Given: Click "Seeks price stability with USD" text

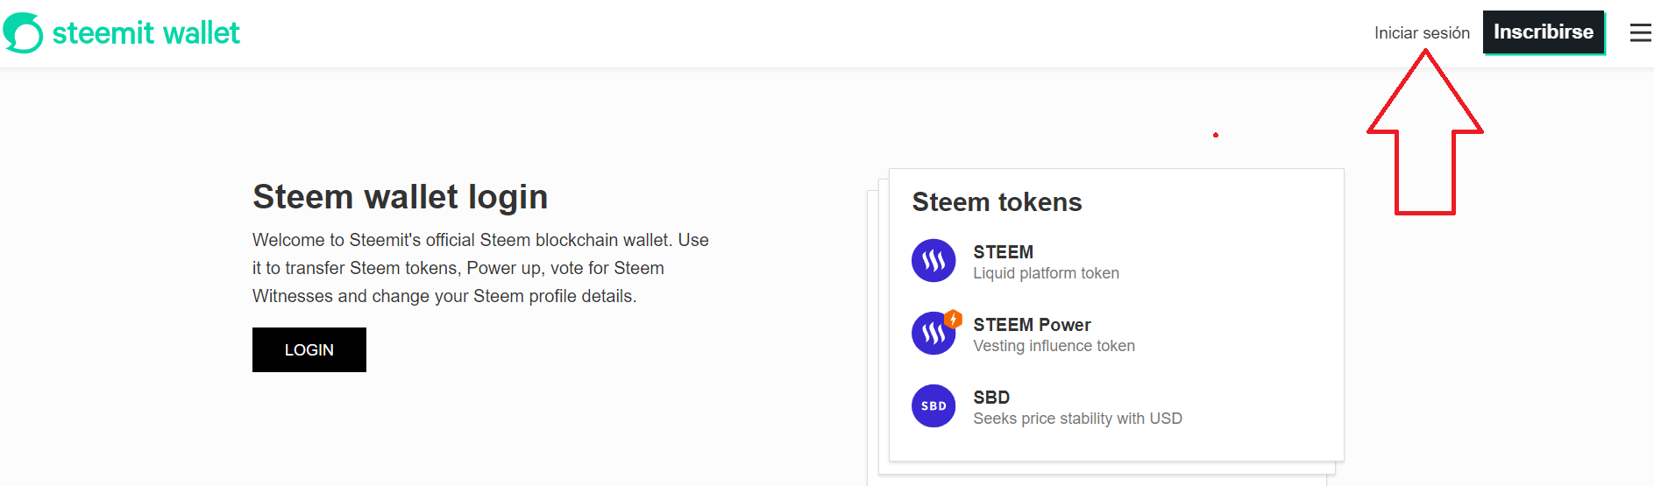Looking at the screenshot, I should coord(1077,419).
